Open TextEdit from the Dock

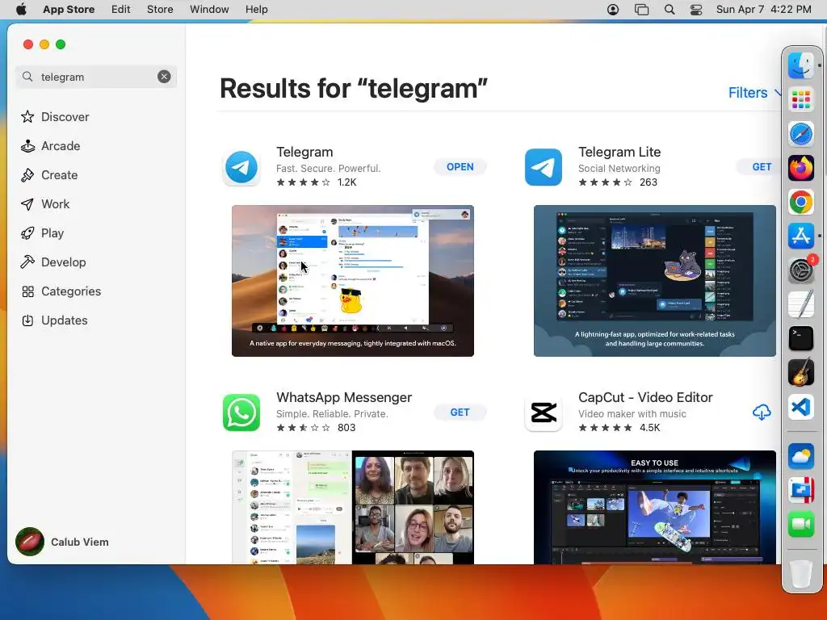point(800,304)
